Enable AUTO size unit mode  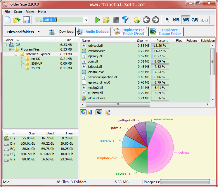204,20
